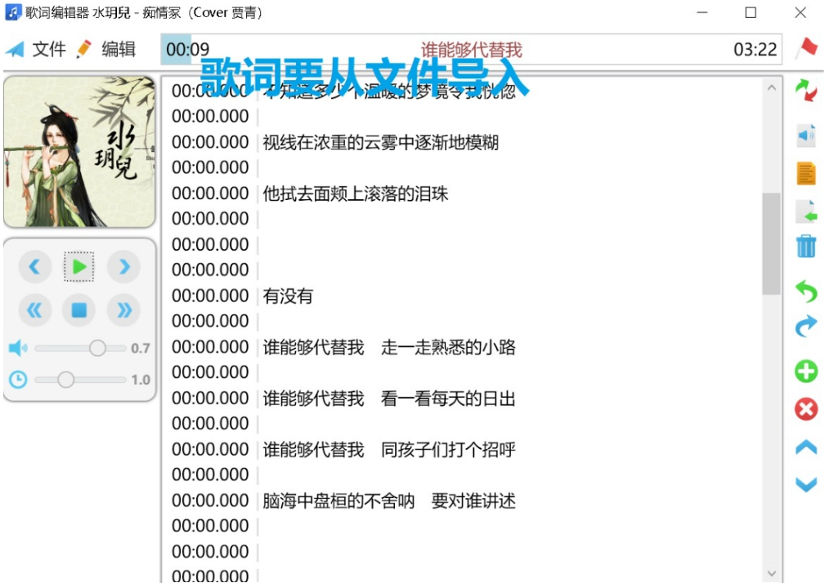Click the blue redo arrow
The image size is (825, 583).
[806, 327]
